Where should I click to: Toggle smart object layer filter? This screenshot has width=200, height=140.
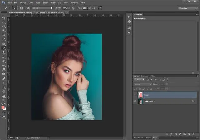pos(163,80)
